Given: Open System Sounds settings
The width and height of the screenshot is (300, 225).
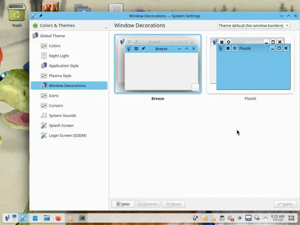Looking at the screenshot, I should coord(69,115).
